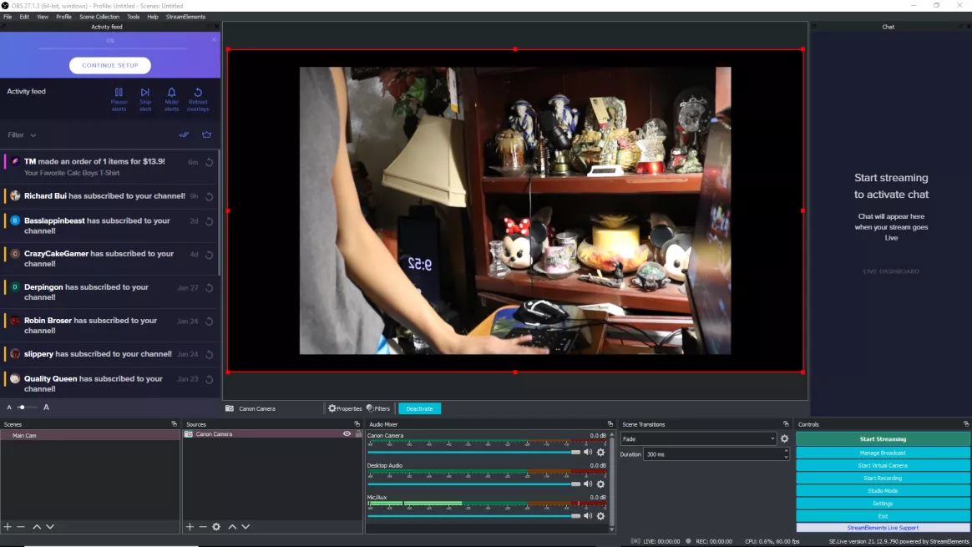Replay Richard Bui subscription alert

click(x=210, y=196)
